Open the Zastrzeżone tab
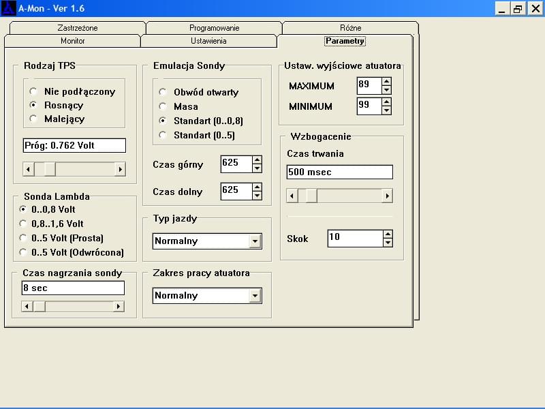Viewport: 545px width, 409px height. [x=78, y=28]
